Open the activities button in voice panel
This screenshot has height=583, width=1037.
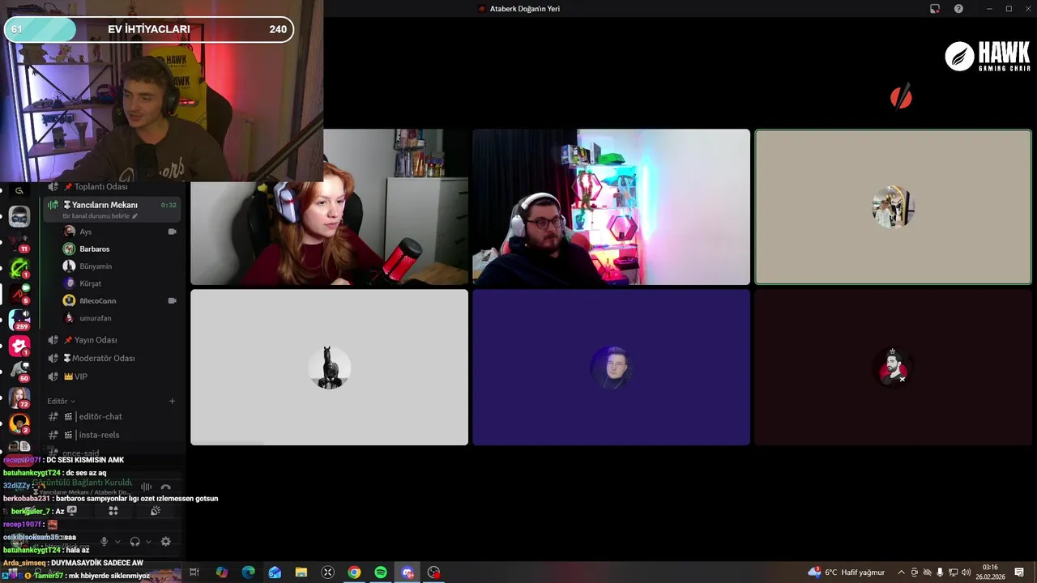(x=113, y=511)
